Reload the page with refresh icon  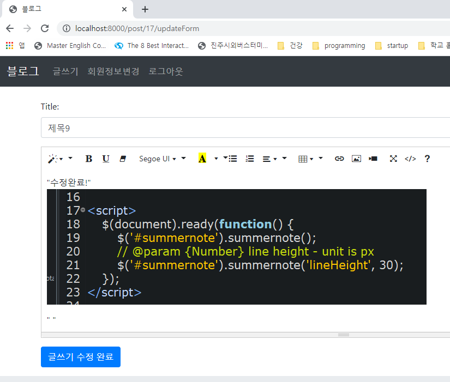(45, 28)
